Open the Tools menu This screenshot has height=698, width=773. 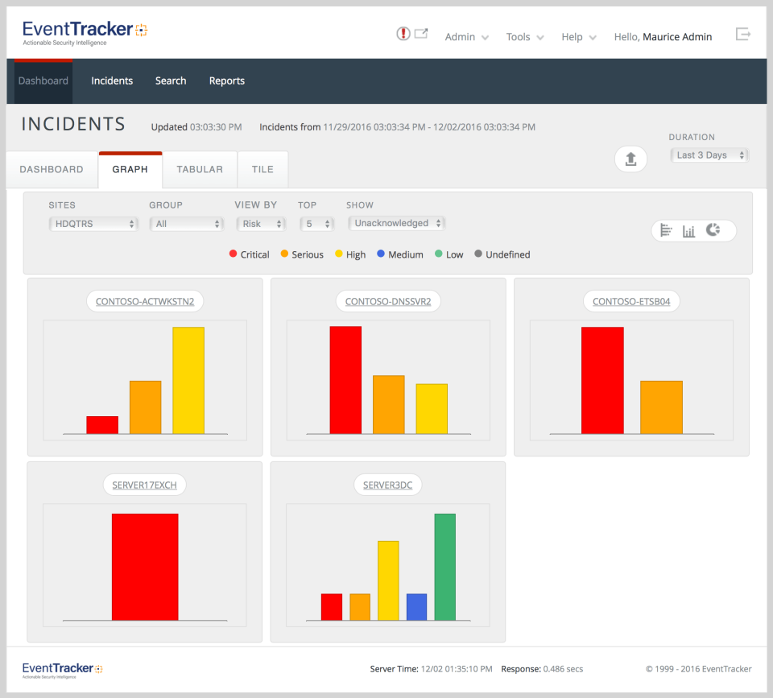click(519, 36)
